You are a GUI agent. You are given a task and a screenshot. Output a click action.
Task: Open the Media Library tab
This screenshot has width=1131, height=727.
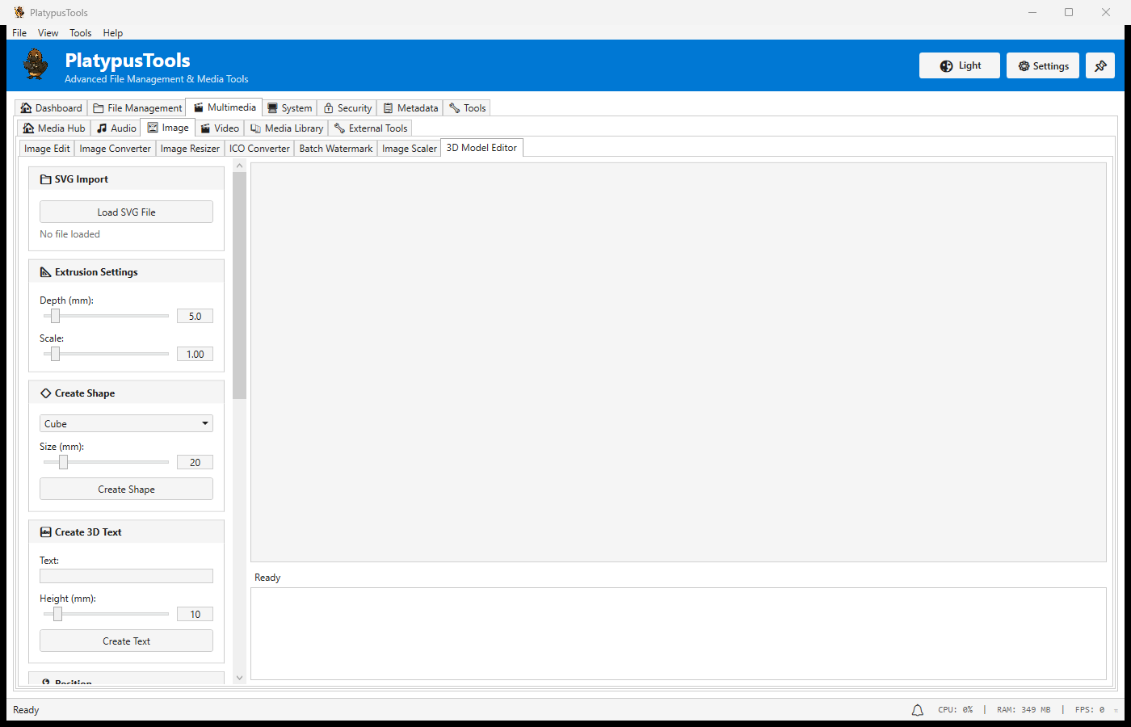point(286,128)
